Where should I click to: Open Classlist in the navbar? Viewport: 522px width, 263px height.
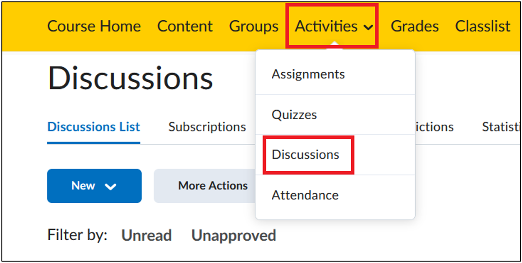483,26
